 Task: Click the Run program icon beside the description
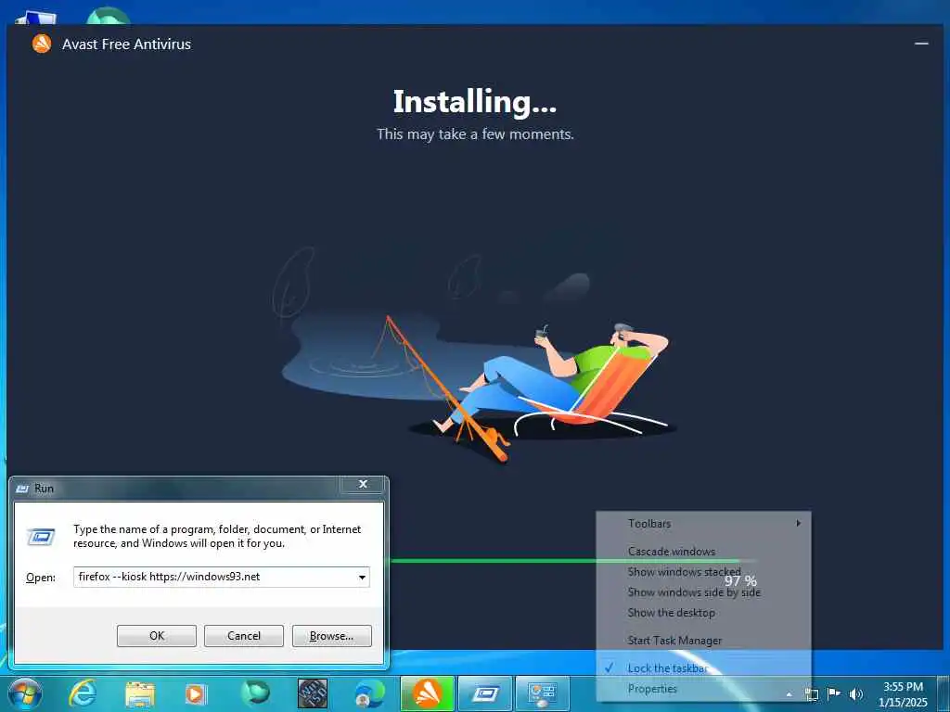coord(41,537)
